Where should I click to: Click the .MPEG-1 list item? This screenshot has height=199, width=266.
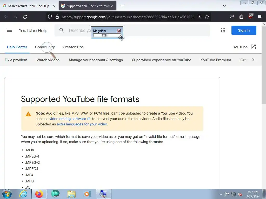coord(32,156)
